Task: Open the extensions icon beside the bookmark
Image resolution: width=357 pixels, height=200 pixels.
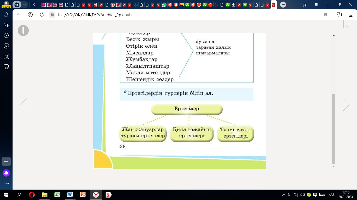Action: pyautogui.click(x=339, y=15)
